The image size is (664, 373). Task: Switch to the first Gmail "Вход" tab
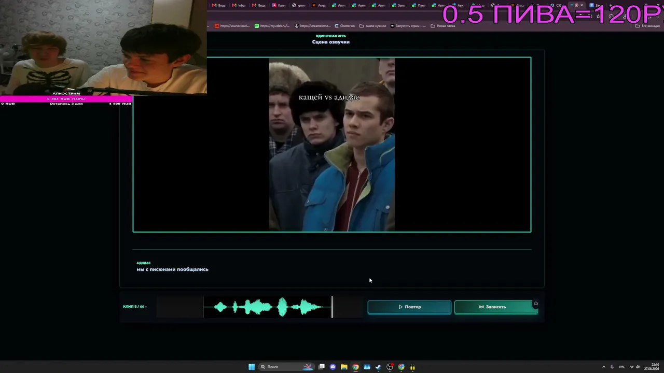[x=218, y=5]
